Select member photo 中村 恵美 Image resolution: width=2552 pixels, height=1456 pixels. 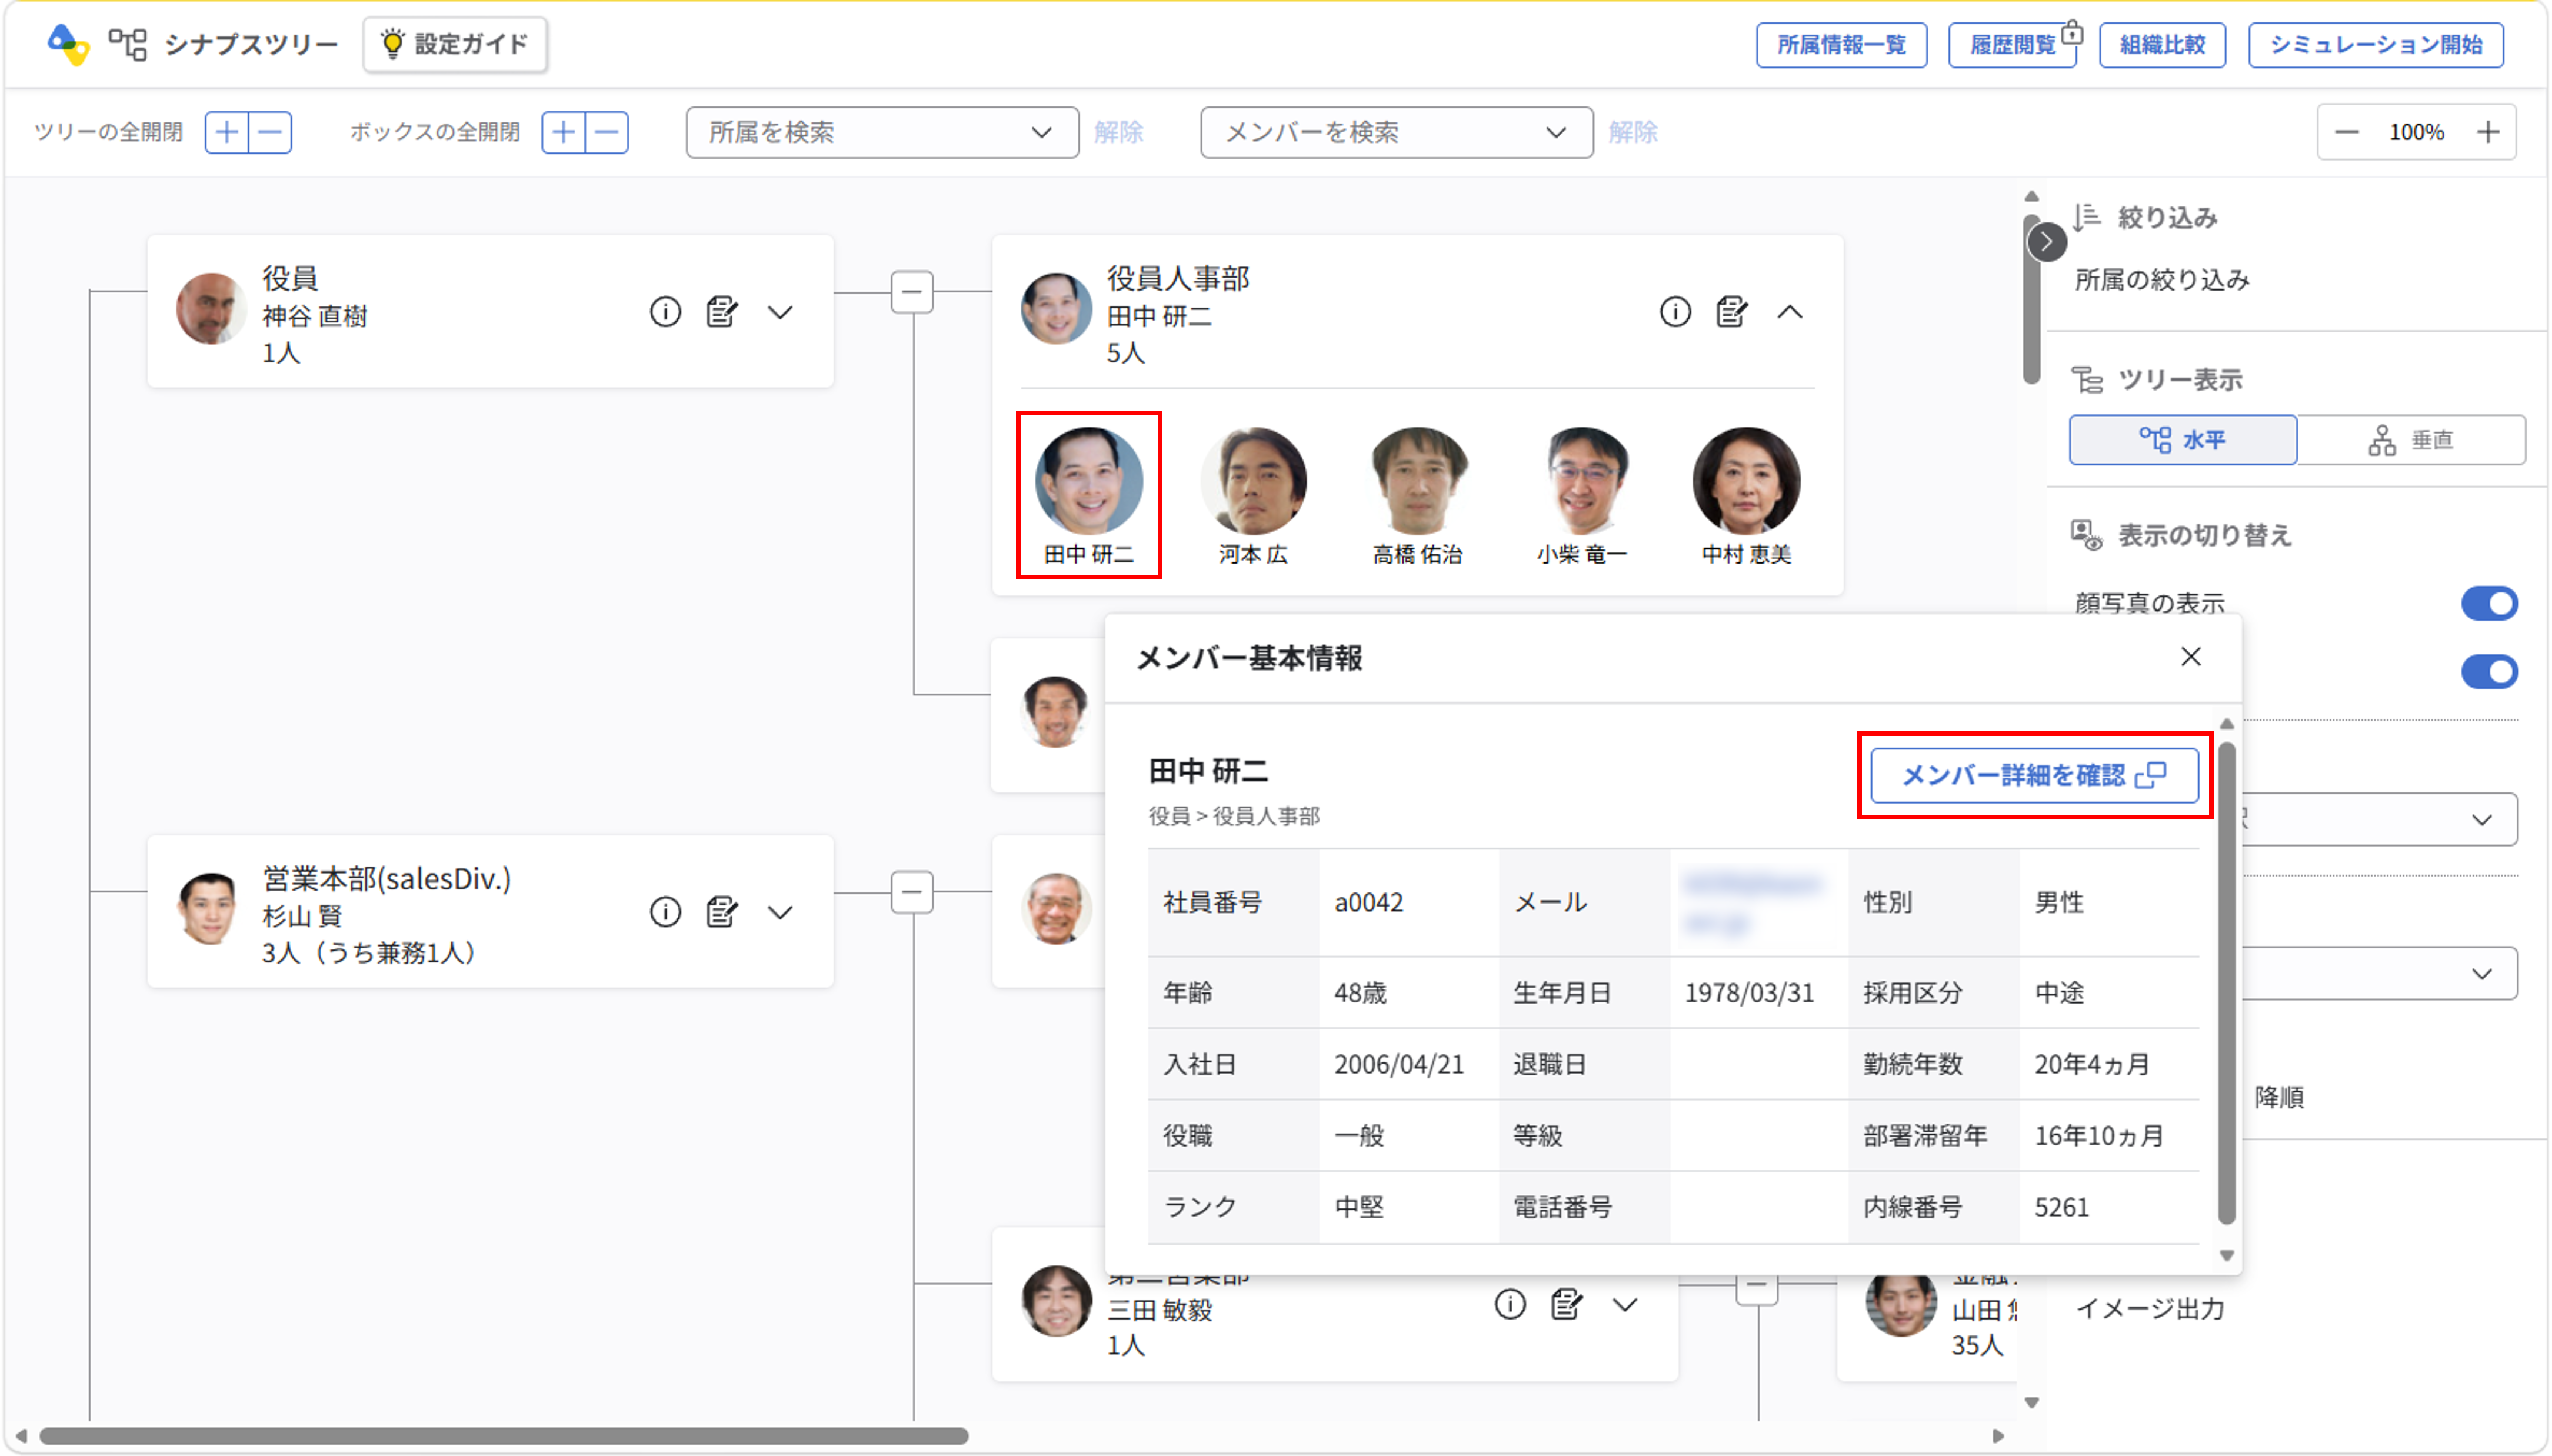[1746, 481]
